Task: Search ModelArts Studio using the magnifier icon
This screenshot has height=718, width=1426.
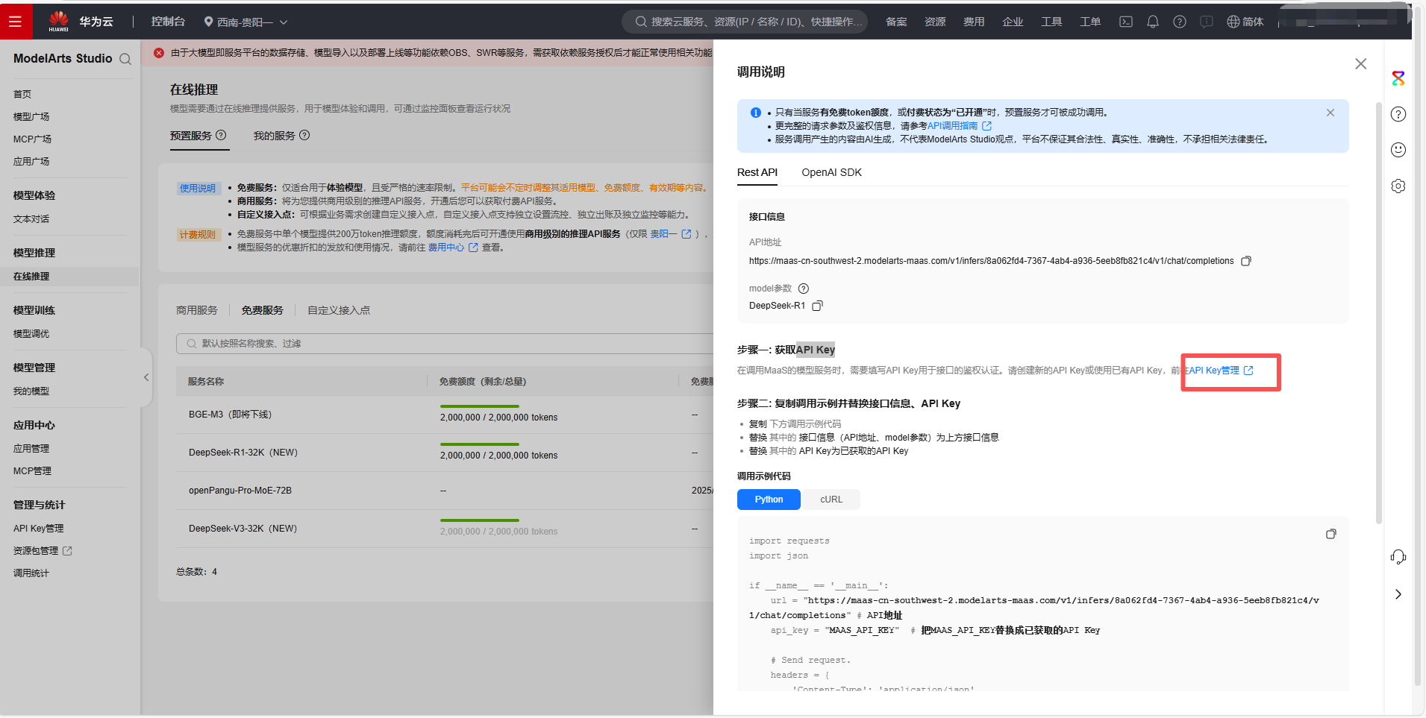Action: click(x=125, y=59)
